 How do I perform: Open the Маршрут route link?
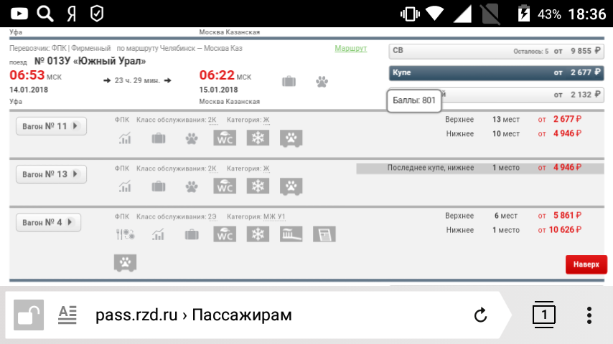tap(350, 49)
